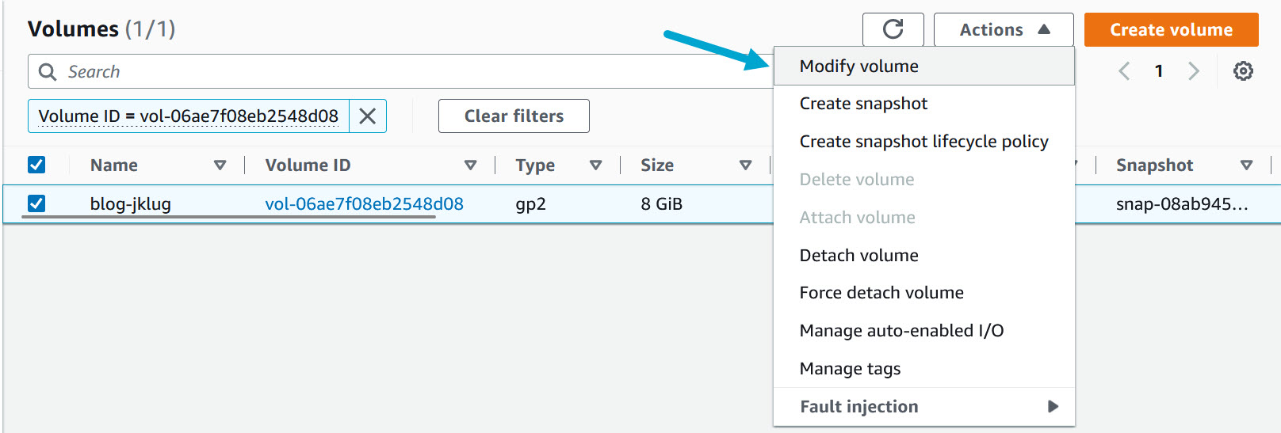
Task: Sort by the Size column arrow
Action: click(x=745, y=165)
